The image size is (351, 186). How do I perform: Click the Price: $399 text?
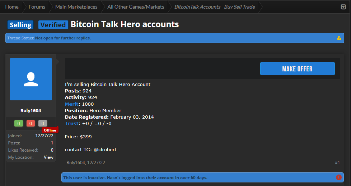(78, 137)
